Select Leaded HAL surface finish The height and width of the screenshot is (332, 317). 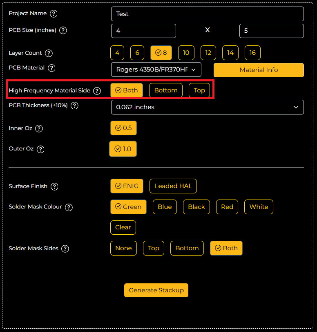coord(173,186)
